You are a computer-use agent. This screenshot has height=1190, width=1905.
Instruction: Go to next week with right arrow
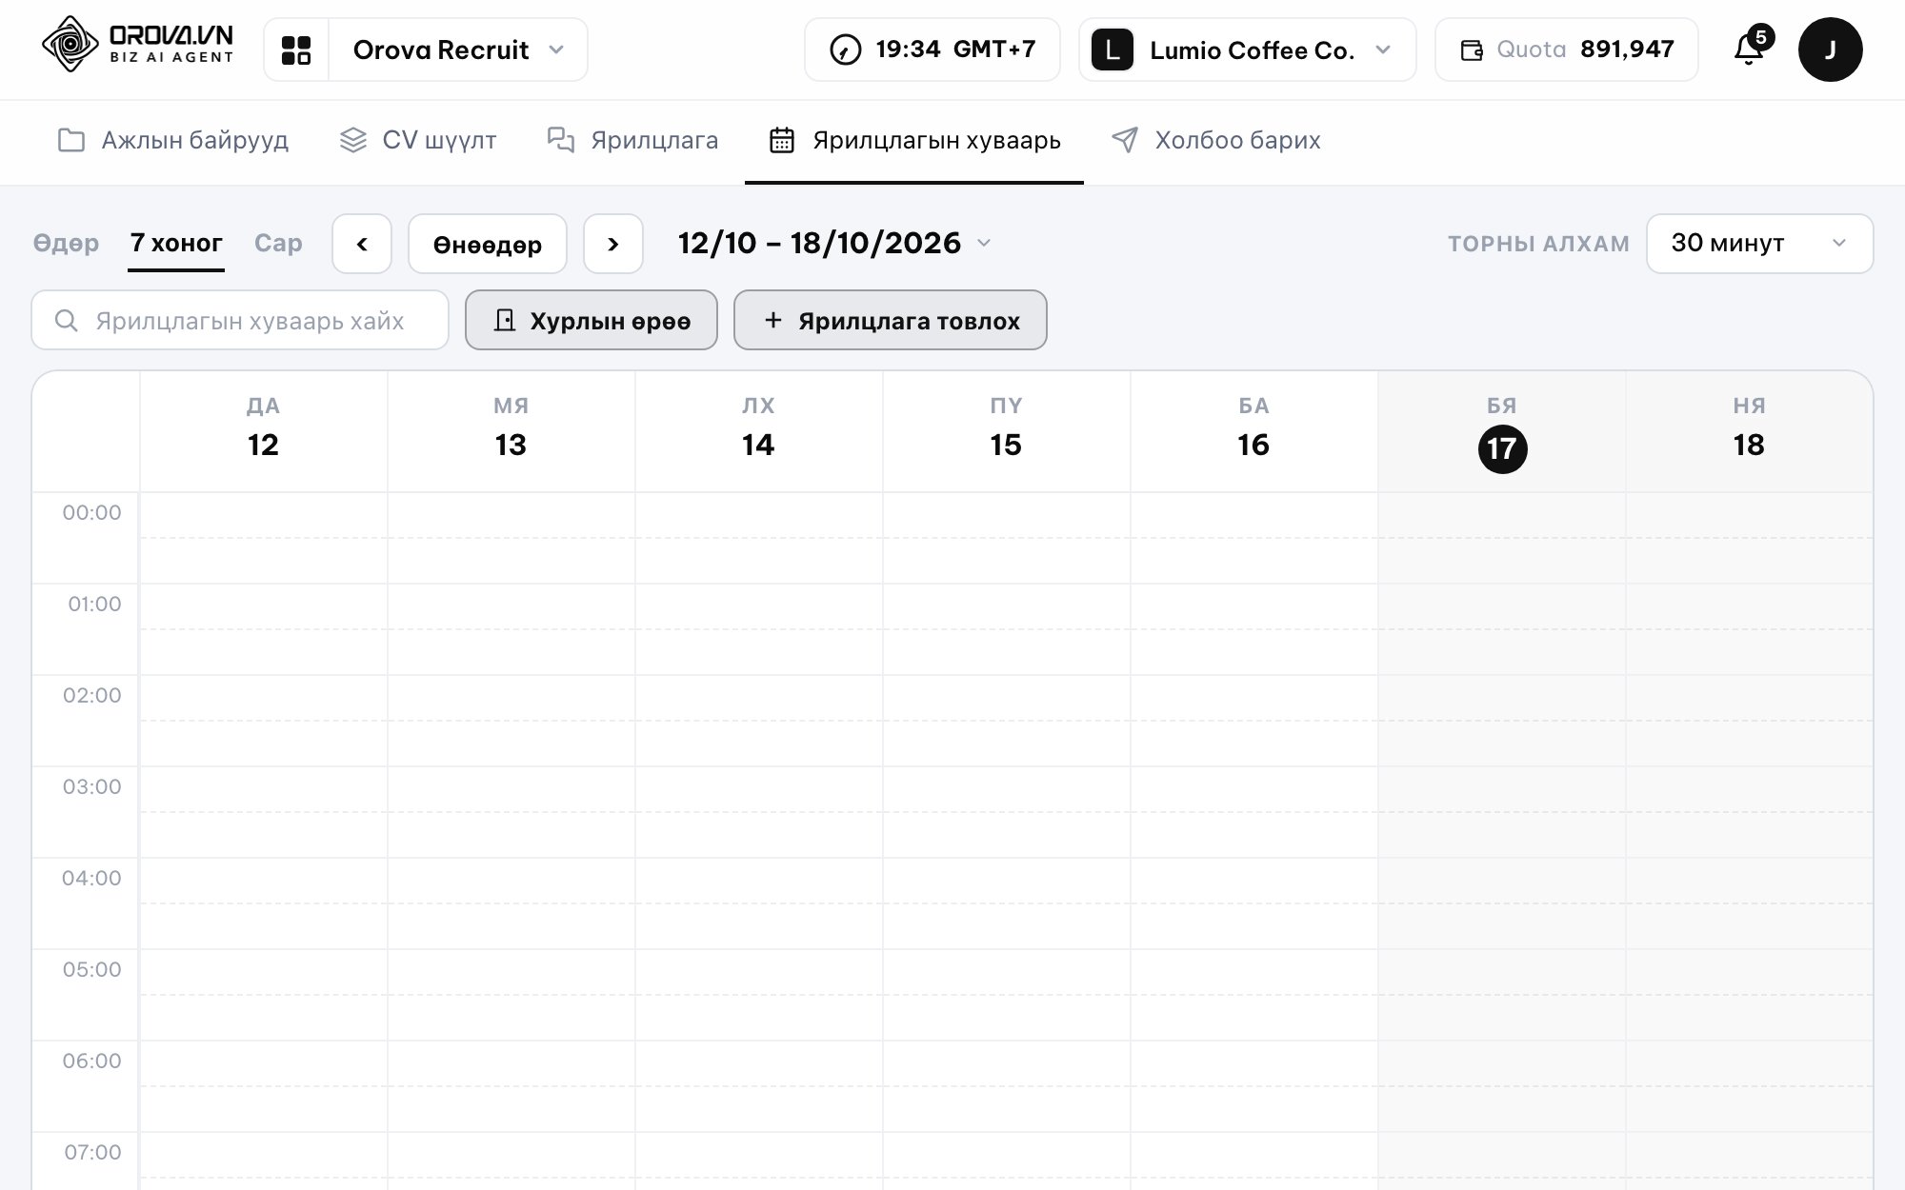[613, 245]
